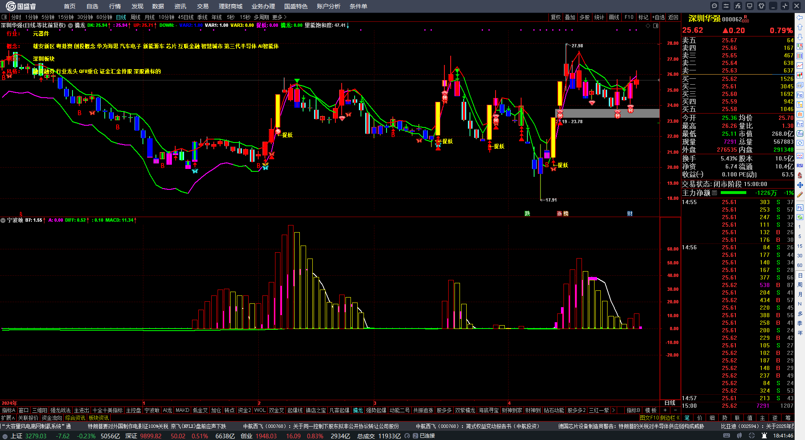Click the green 主力净额 progress bar
Image resolution: width=805 pixels, height=440 pixels.
(x=733, y=193)
